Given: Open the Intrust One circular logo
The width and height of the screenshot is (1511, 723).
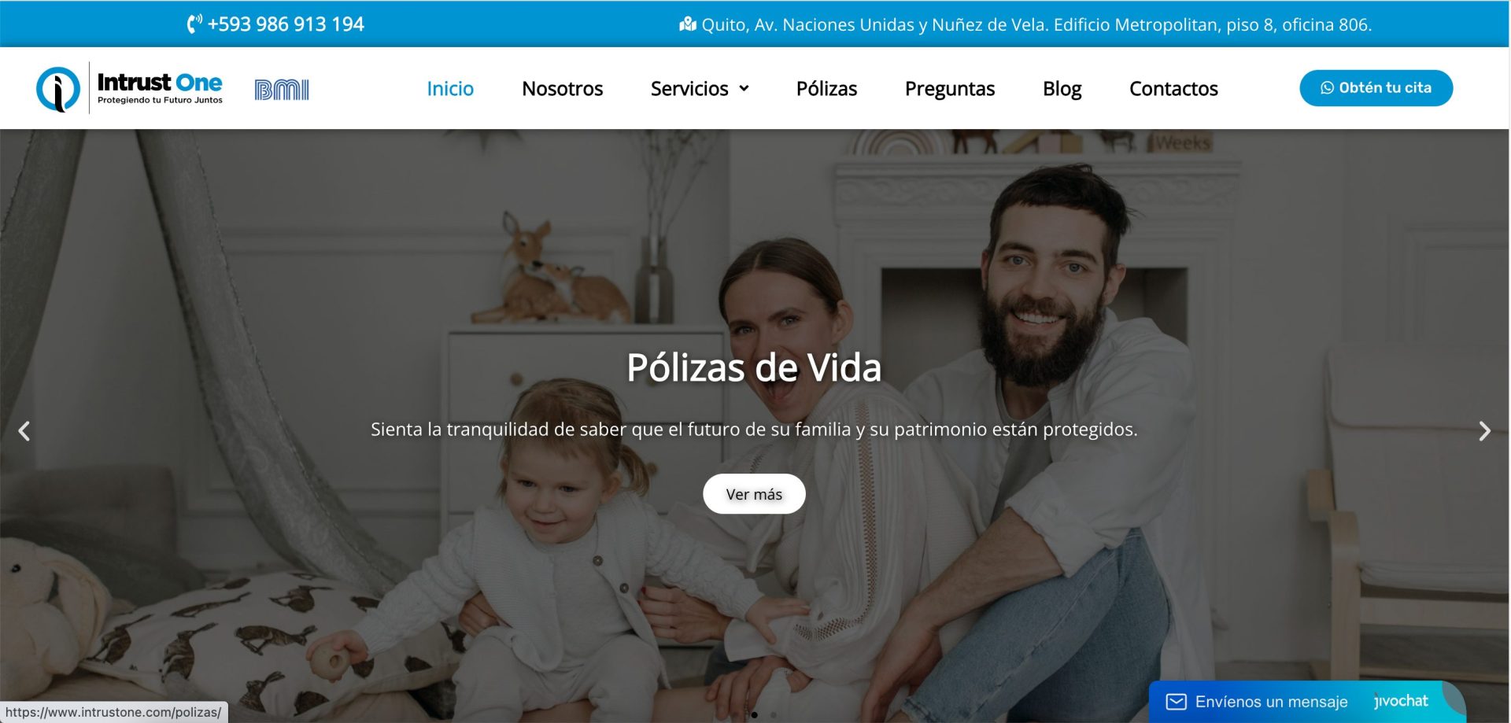Looking at the screenshot, I should click(x=58, y=89).
